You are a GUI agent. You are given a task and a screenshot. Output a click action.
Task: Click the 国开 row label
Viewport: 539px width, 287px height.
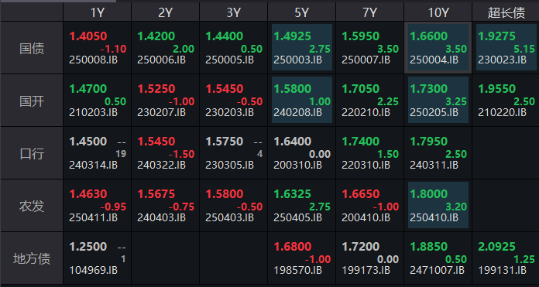click(32, 101)
